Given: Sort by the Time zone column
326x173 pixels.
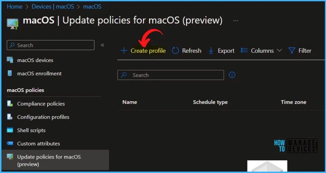Looking at the screenshot, I should [x=294, y=102].
